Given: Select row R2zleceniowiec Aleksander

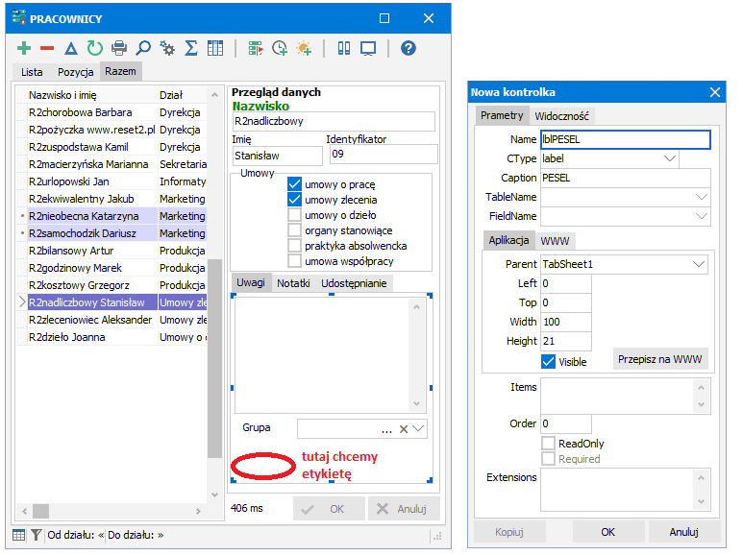Looking at the screenshot, I should [x=111, y=320].
